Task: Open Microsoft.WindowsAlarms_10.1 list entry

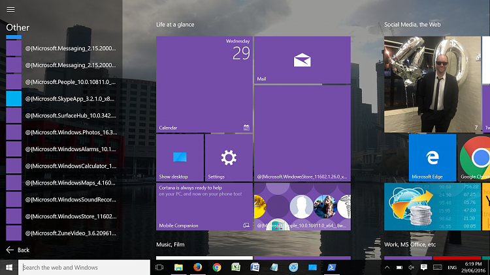Action: 61,149
